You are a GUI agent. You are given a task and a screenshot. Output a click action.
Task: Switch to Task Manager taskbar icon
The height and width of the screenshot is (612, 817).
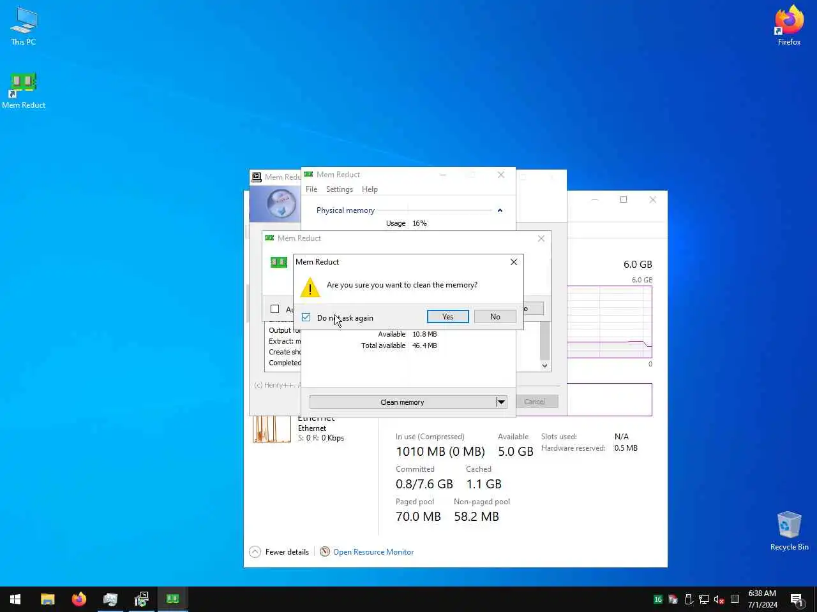click(110, 599)
